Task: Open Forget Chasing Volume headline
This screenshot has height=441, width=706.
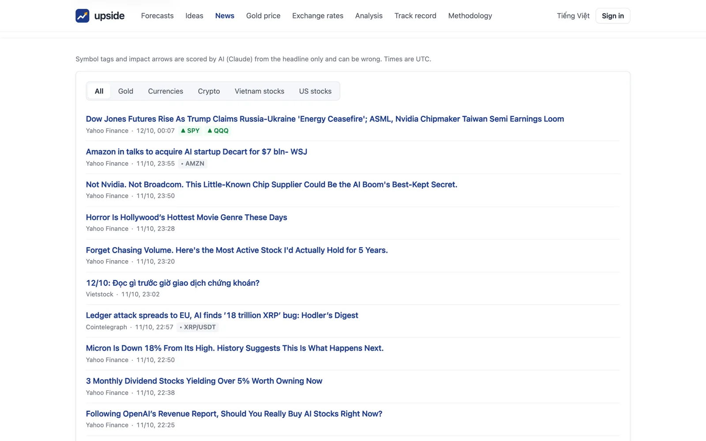Action: point(237,250)
